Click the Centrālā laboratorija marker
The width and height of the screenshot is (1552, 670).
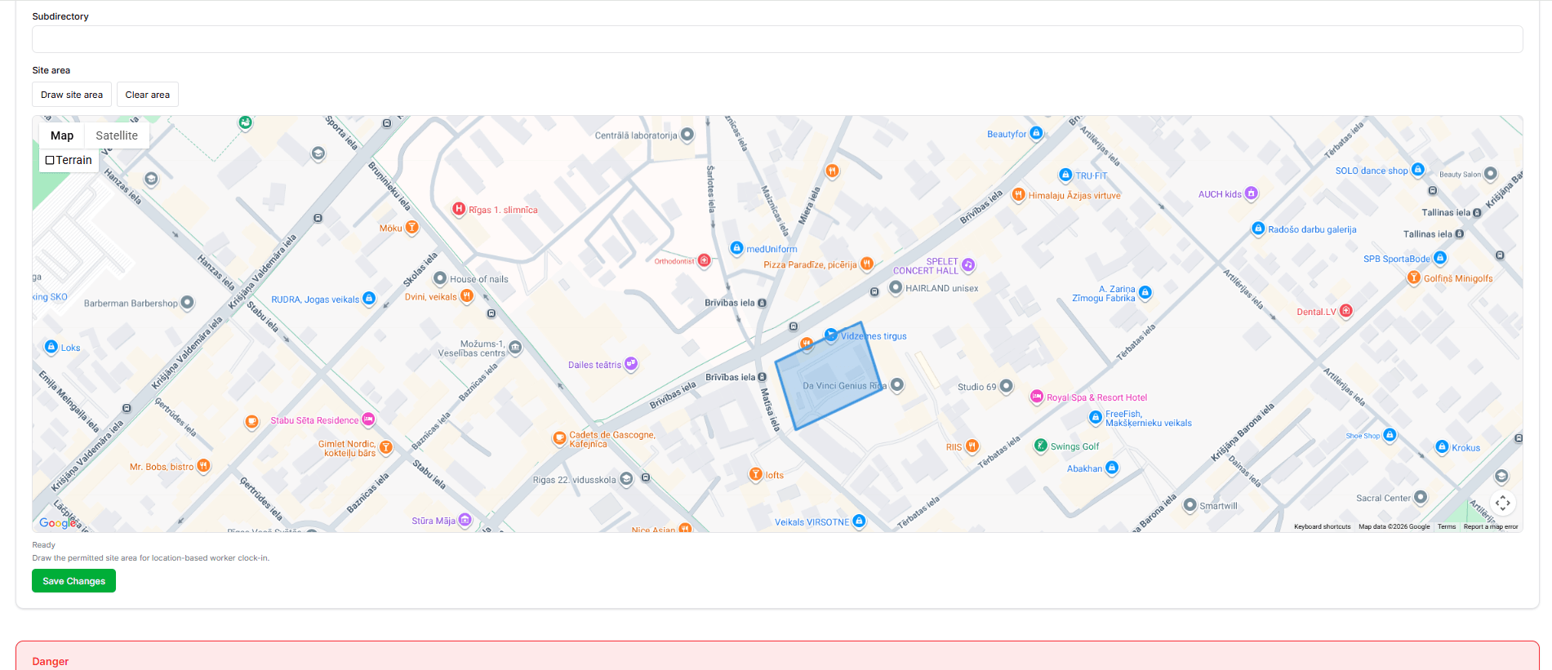[x=687, y=135]
